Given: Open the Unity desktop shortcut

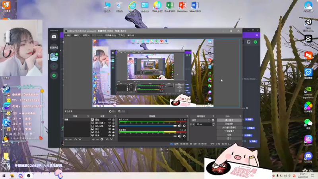Looking at the screenshot, I should pyautogui.click(x=308, y=25).
